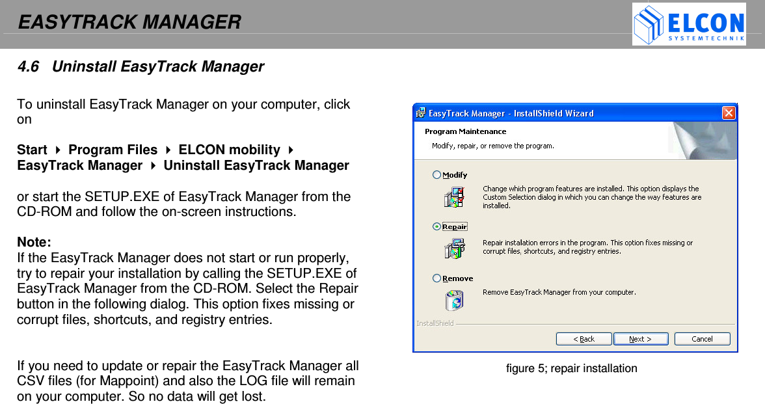Click the EasyTrack Manager title bar
The image size is (765, 404).
[553, 113]
